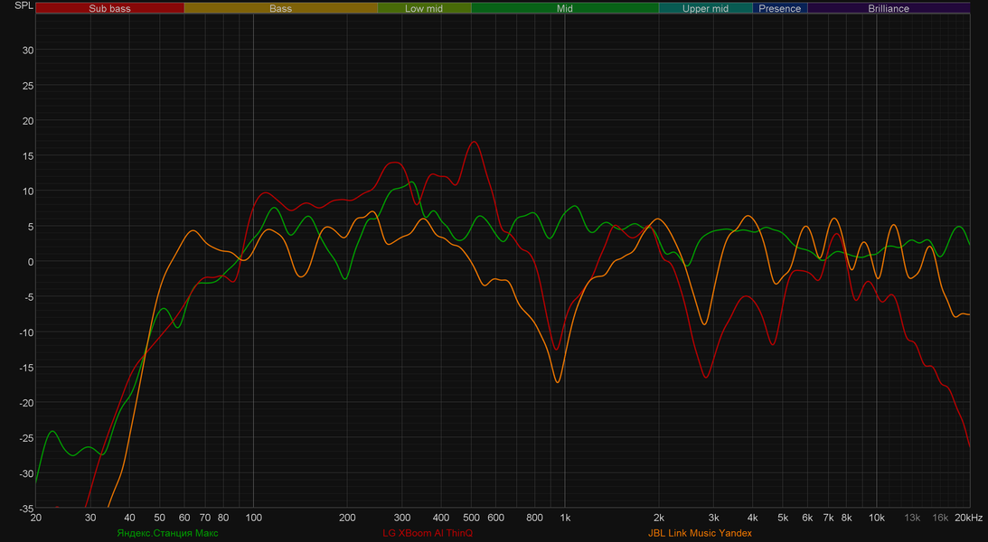Click the 20kHz frequency axis label
This screenshot has height=542, width=988.
968,518
